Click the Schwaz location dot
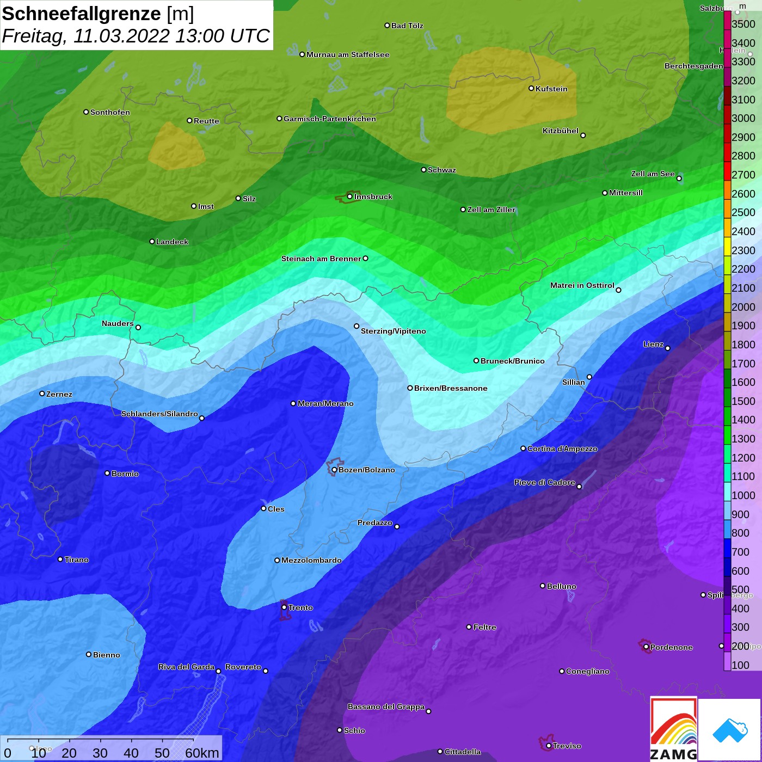Screen dimensions: 762x762 (x=423, y=170)
